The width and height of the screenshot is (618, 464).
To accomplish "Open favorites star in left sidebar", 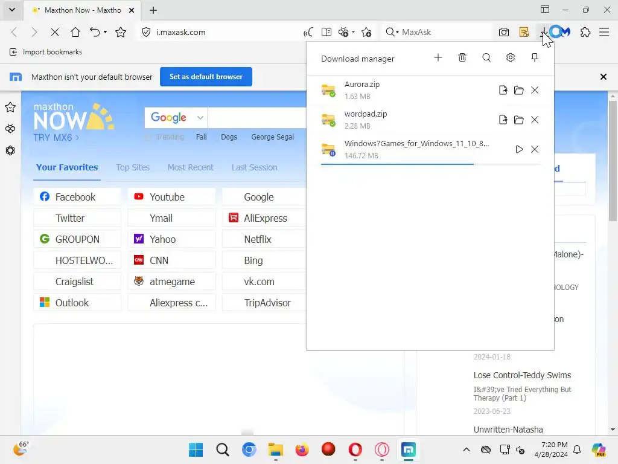I will tap(10, 107).
